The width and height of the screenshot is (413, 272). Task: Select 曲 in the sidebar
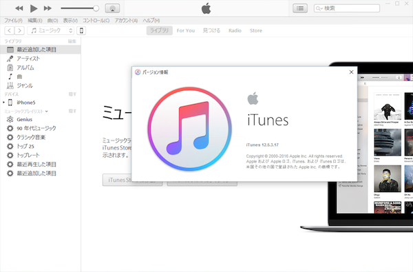pyautogui.click(x=41, y=76)
